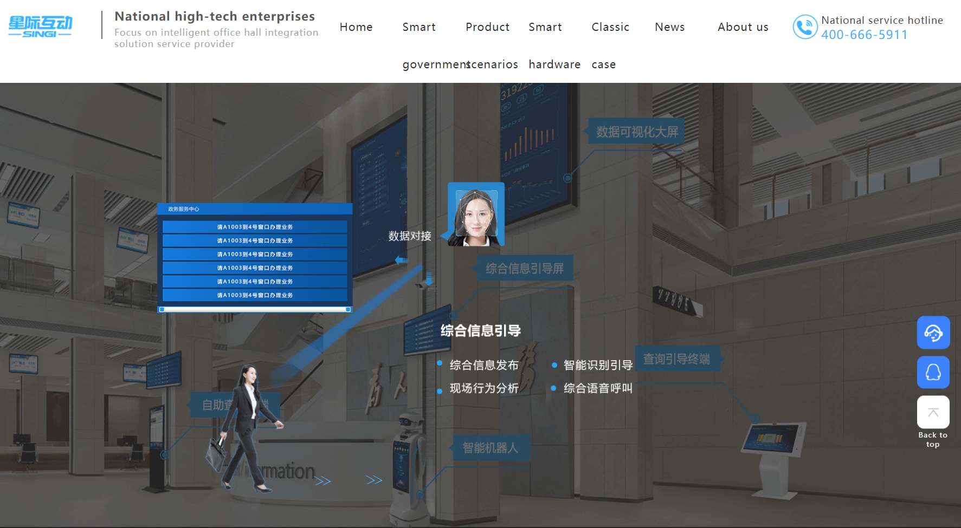This screenshot has width=961, height=528.
Task: Open the About us page
Action: pos(743,27)
